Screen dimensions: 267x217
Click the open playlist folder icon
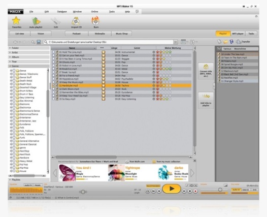[225, 42]
